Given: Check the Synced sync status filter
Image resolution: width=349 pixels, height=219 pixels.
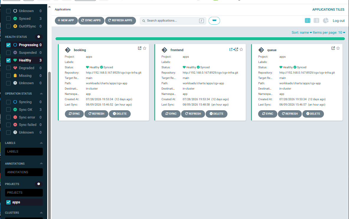Looking at the screenshot, I should click(9, 19).
